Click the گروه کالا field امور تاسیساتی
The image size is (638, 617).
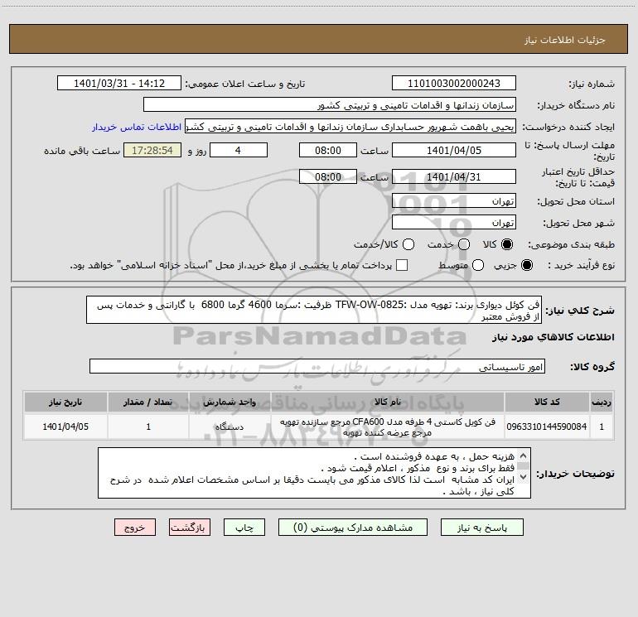click(317, 366)
